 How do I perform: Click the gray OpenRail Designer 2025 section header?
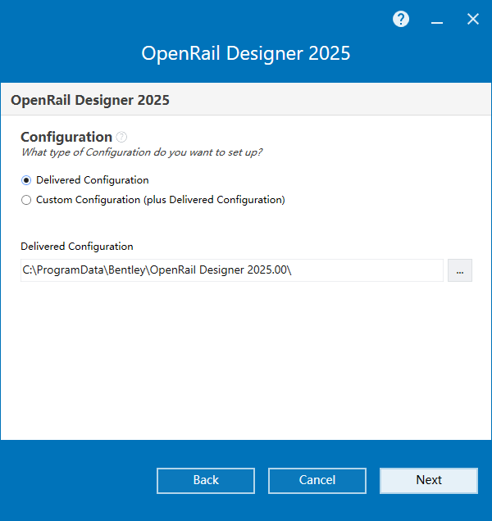[90, 101]
